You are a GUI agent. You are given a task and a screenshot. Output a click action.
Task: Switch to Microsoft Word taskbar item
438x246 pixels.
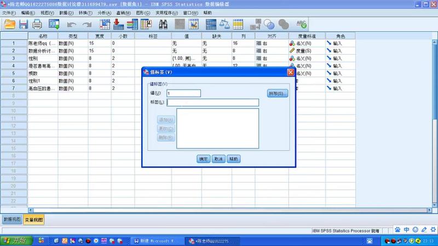[157, 241]
